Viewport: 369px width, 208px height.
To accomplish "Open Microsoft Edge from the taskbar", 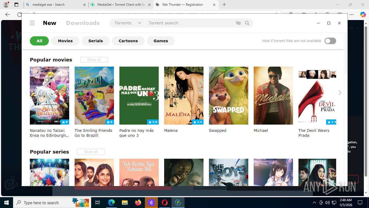I will (x=112, y=203).
